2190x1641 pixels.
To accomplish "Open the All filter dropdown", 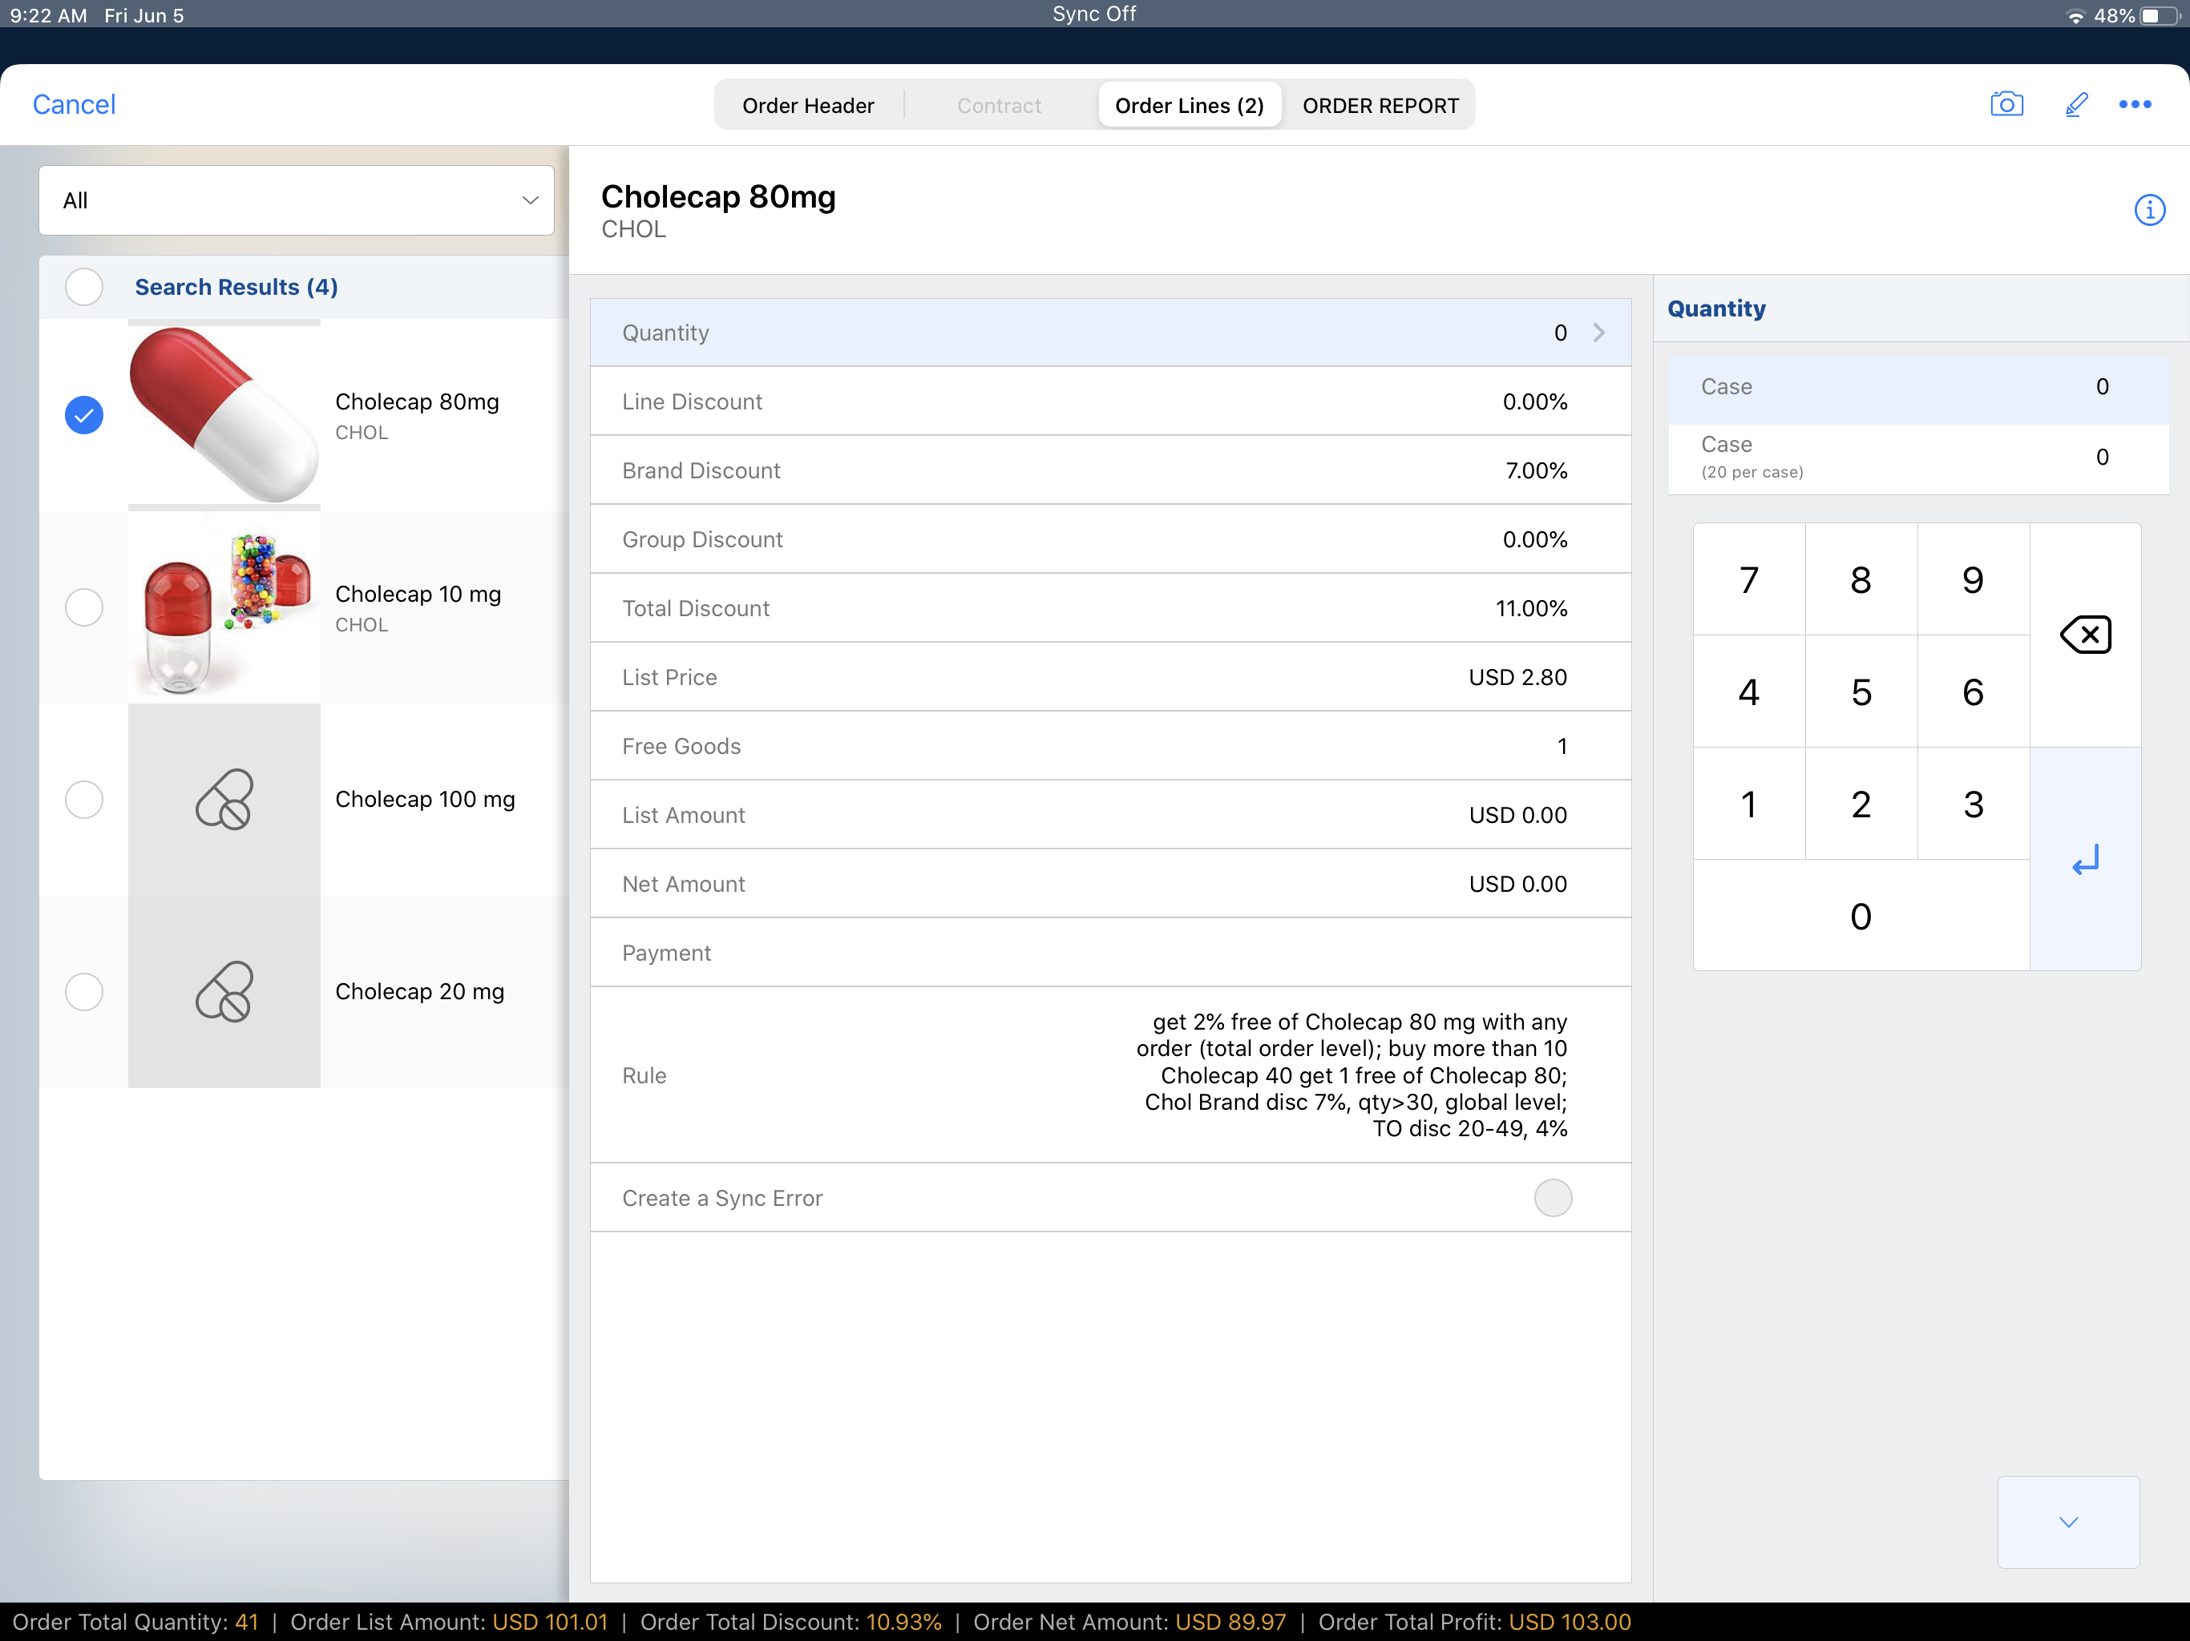I will [296, 200].
